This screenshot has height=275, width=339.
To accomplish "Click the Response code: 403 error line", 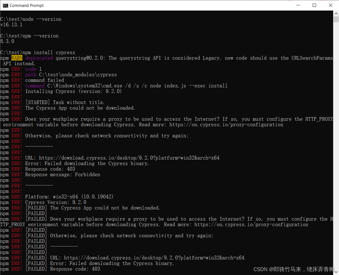I will [50, 169].
